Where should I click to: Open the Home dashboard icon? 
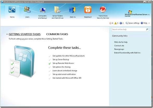tap(12, 9)
